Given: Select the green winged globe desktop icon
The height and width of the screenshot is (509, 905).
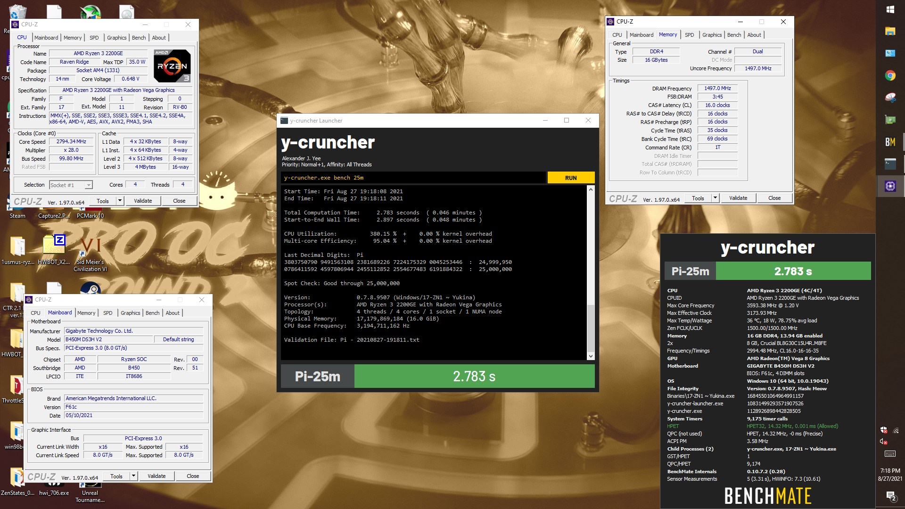Looking at the screenshot, I should tap(90, 12).
